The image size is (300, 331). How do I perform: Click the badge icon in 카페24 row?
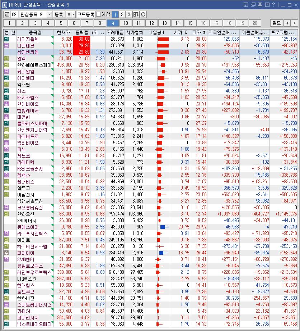(x=6, y=311)
